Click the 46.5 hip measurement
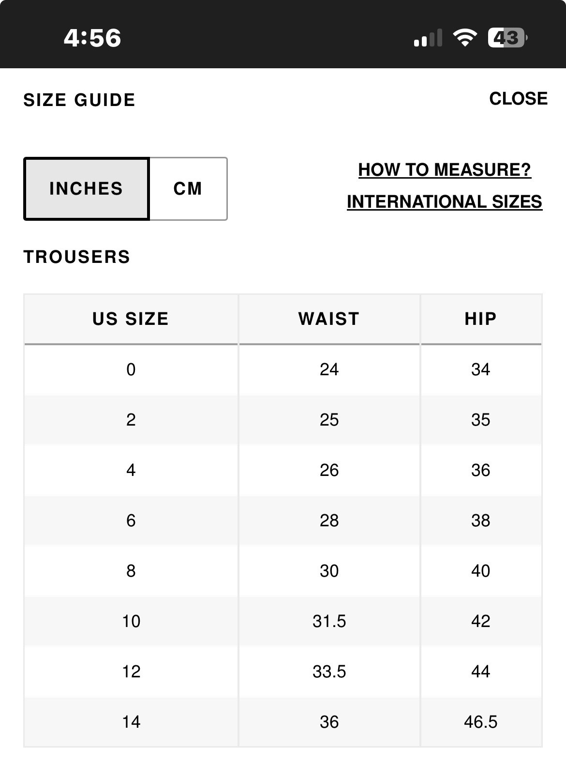The width and height of the screenshot is (566, 766). (480, 722)
